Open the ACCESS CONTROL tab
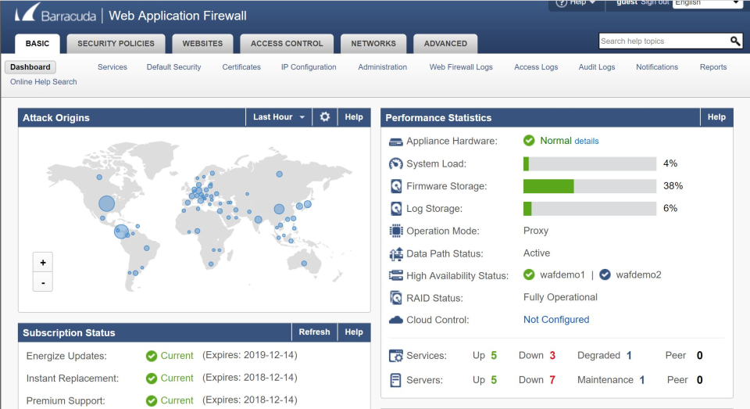 (287, 44)
